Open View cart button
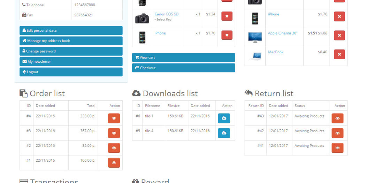The height and width of the screenshot is (183, 366). click(183, 58)
